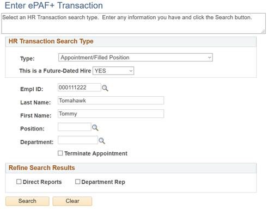Open Empl ID lookup magnifier icon

(x=105, y=88)
